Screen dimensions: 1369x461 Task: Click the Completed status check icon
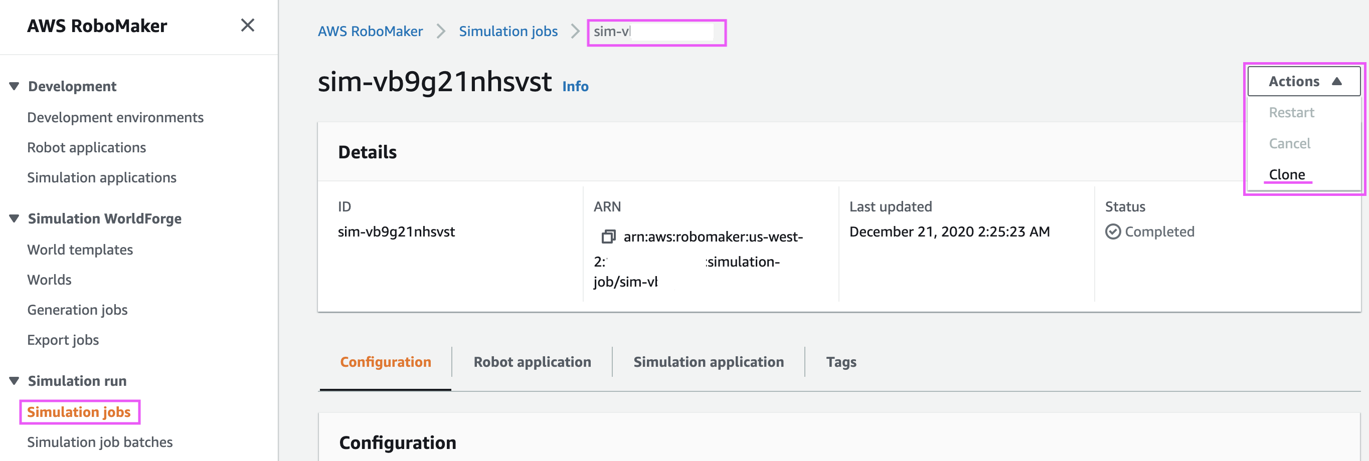(1114, 231)
